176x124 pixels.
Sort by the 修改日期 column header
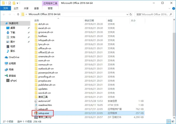point(89,20)
